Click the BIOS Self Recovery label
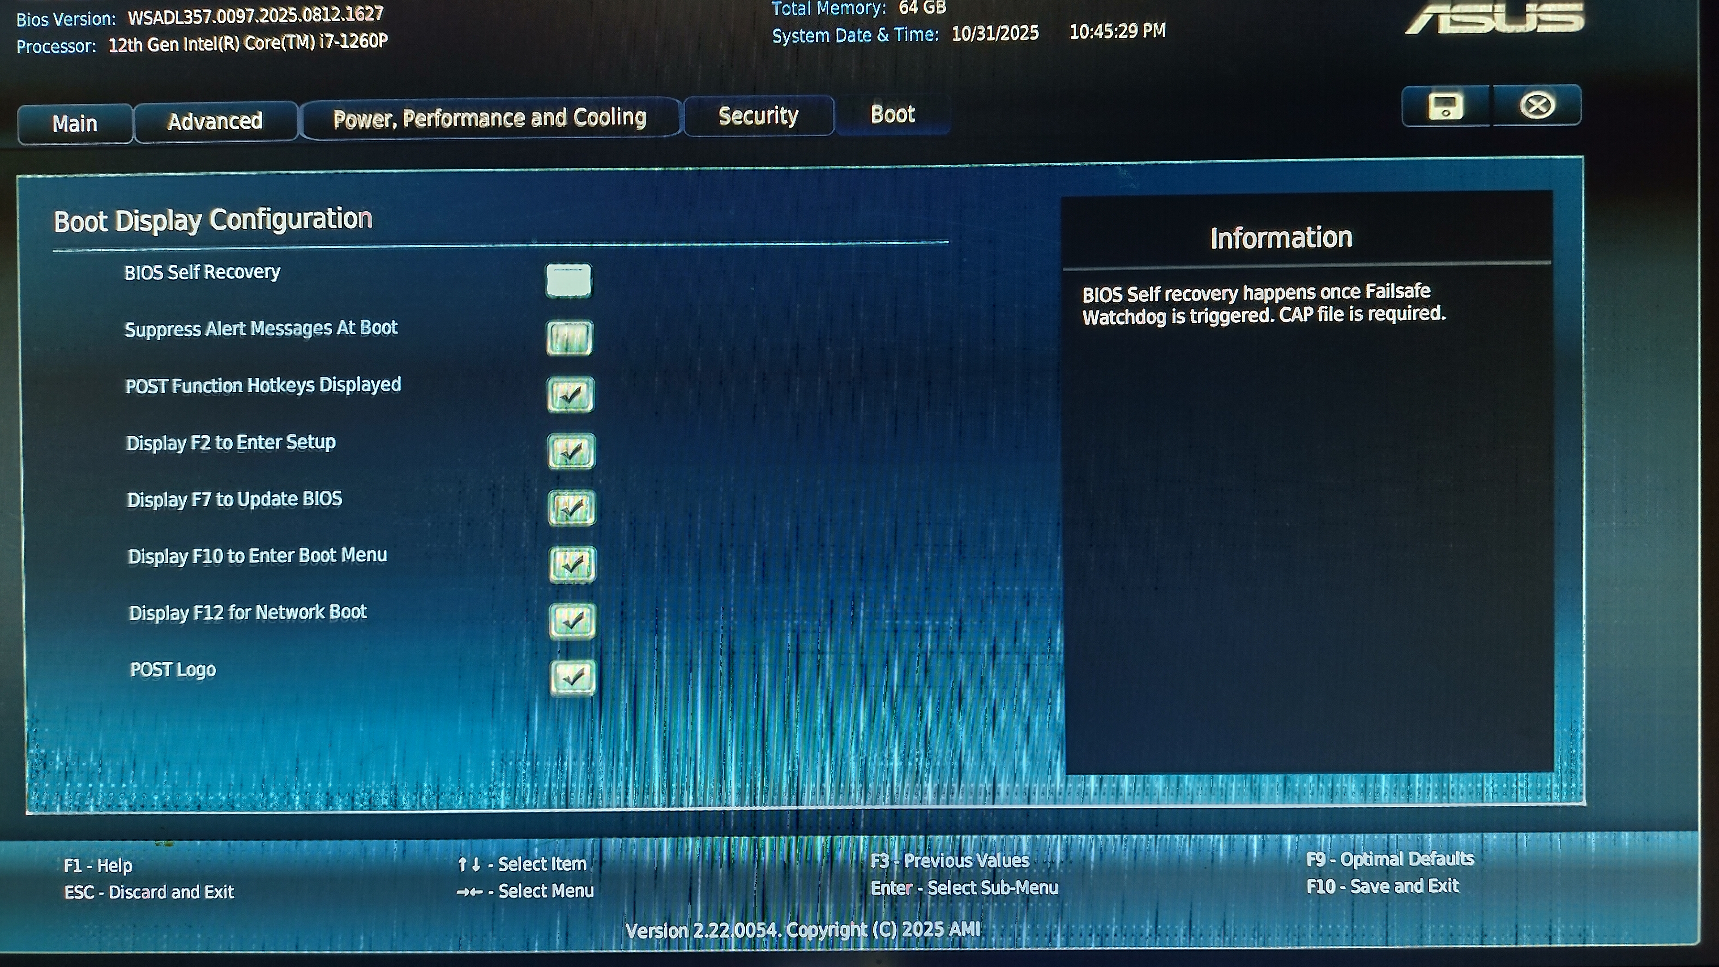 (x=202, y=272)
